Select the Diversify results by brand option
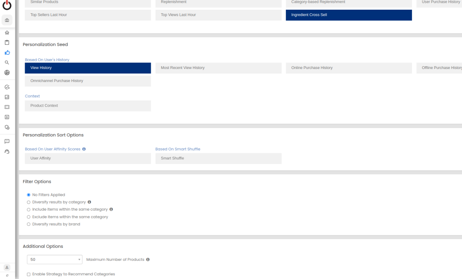The image size is (462, 279). point(28,224)
